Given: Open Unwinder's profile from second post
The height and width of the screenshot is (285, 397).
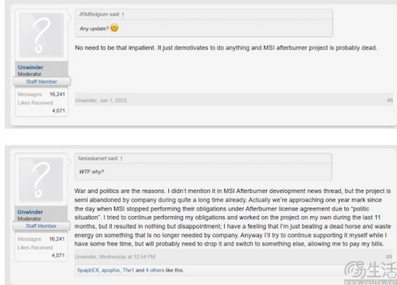Looking at the screenshot, I should 30,212.
